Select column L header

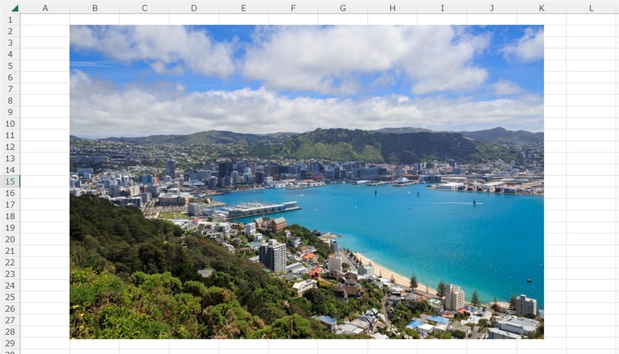[x=591, y=8]
